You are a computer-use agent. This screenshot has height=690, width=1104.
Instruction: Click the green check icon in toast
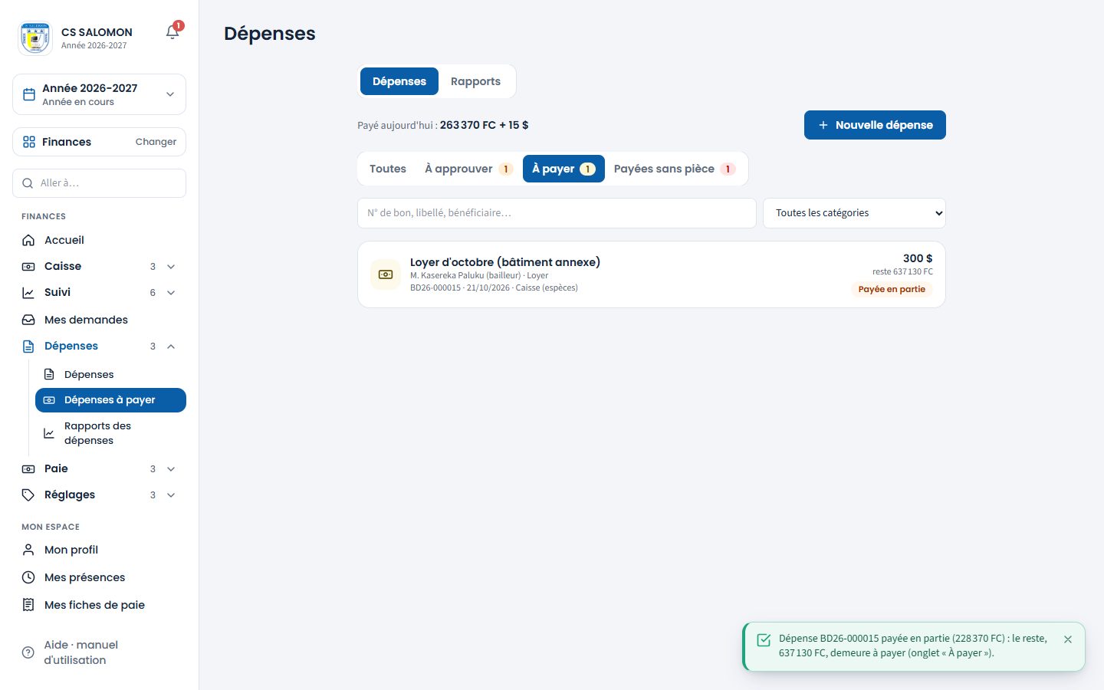(x=764, y=640)
